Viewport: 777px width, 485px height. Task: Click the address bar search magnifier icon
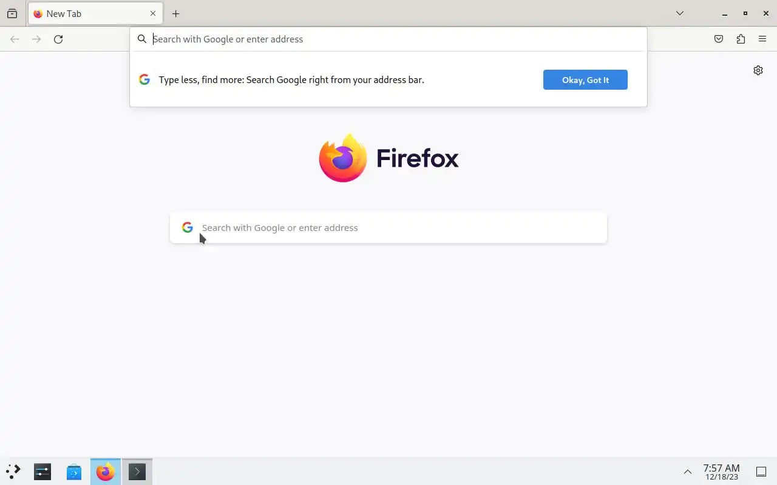pos(142,39)
